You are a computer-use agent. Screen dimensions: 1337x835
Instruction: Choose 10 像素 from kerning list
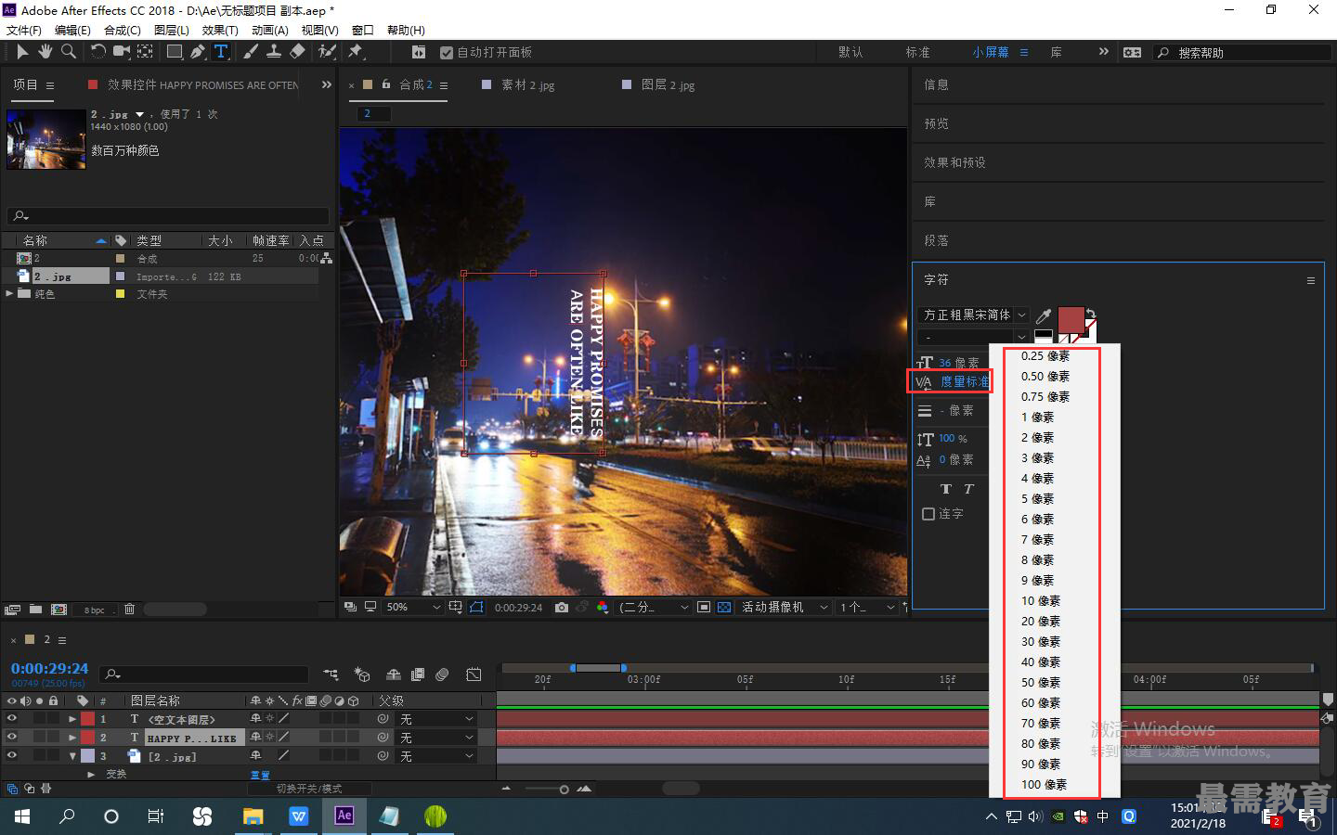[1040, 600]
